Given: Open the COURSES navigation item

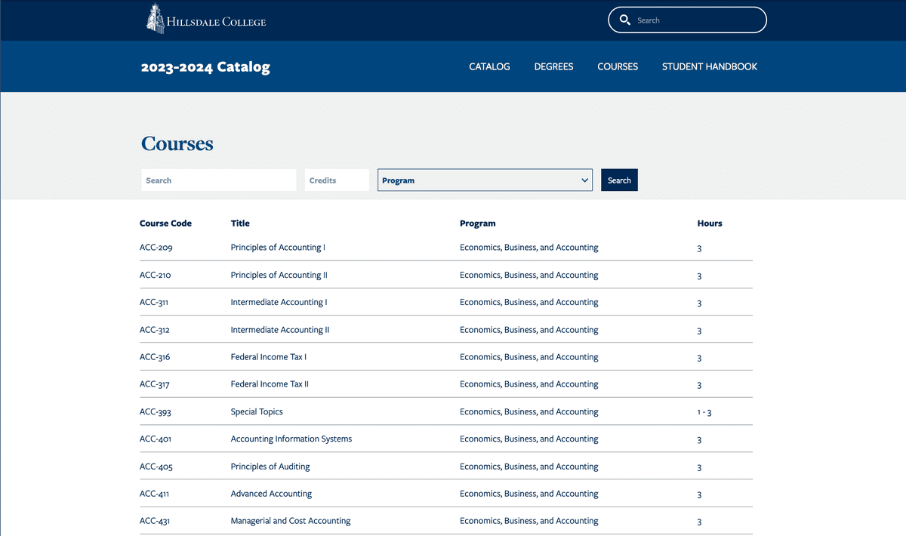Looking at the screenshot, I should (617, 66).
